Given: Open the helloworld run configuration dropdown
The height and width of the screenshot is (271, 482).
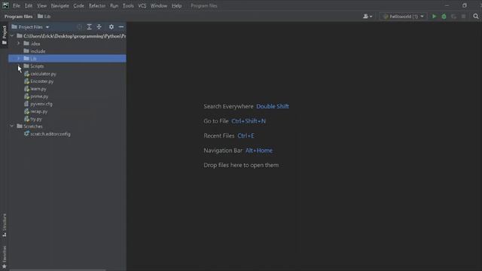Looking at the screenshot, I should 404,17.
